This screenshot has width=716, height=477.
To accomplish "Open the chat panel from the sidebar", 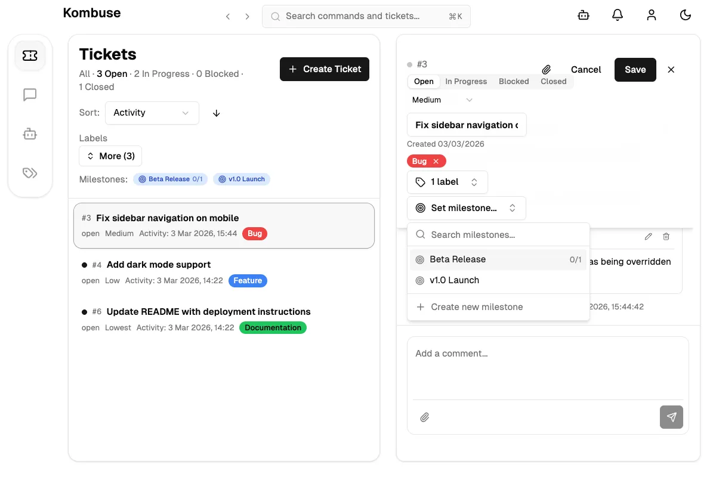I will pos(30,95).
